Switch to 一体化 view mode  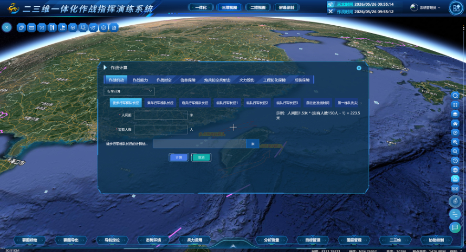(x=201, y=7)
